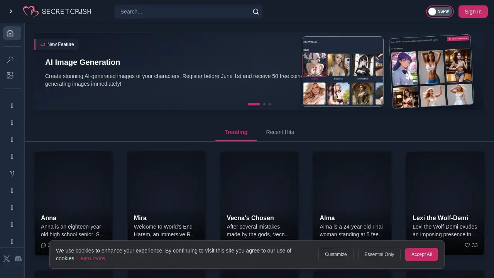Select the second carousel dot indicator
494x278 pixels.
click(264, 104)
